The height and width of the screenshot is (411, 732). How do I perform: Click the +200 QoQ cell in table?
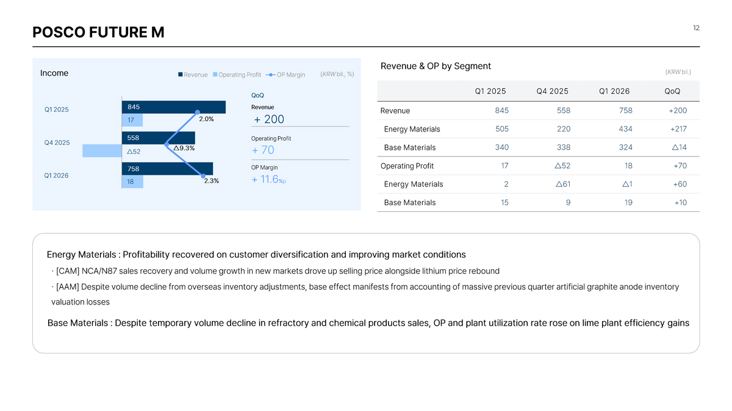coord(678,111)
